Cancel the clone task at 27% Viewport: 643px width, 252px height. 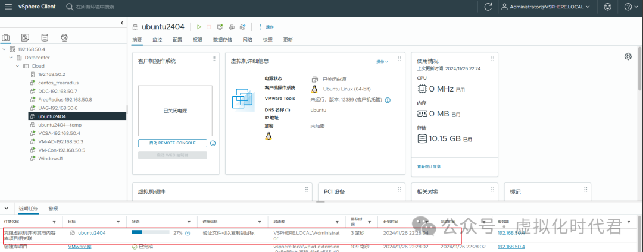[188, 233]
